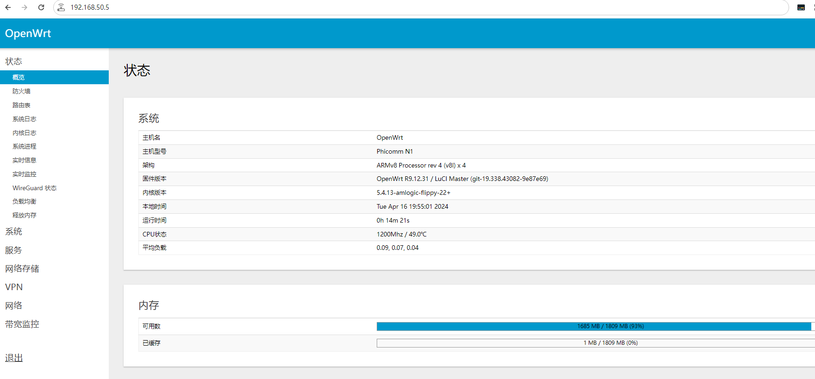
Task: Click the 内核版本 row label
Action: tap(155, 193)
